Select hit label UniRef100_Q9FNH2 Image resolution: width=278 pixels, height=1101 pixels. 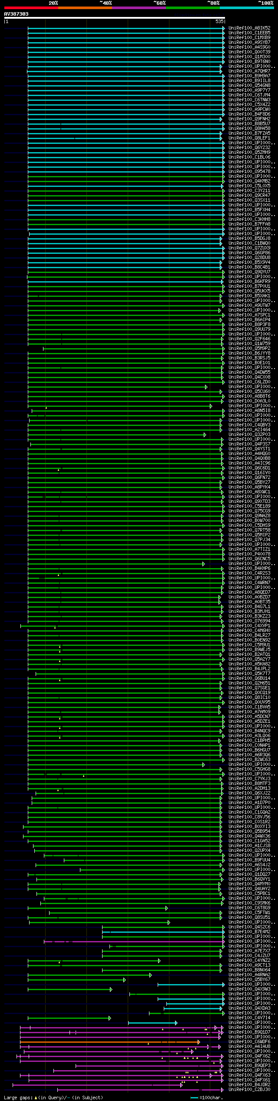point(249,119)
